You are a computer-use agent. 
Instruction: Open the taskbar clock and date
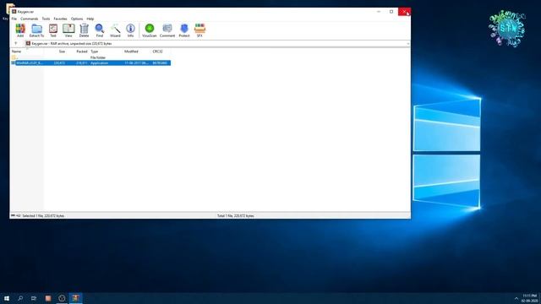tap(530, 298)
